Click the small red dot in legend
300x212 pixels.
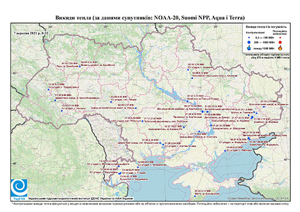[x=280, y=38]
